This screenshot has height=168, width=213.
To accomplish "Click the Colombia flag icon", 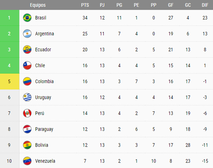I will (x=27, y=81).
